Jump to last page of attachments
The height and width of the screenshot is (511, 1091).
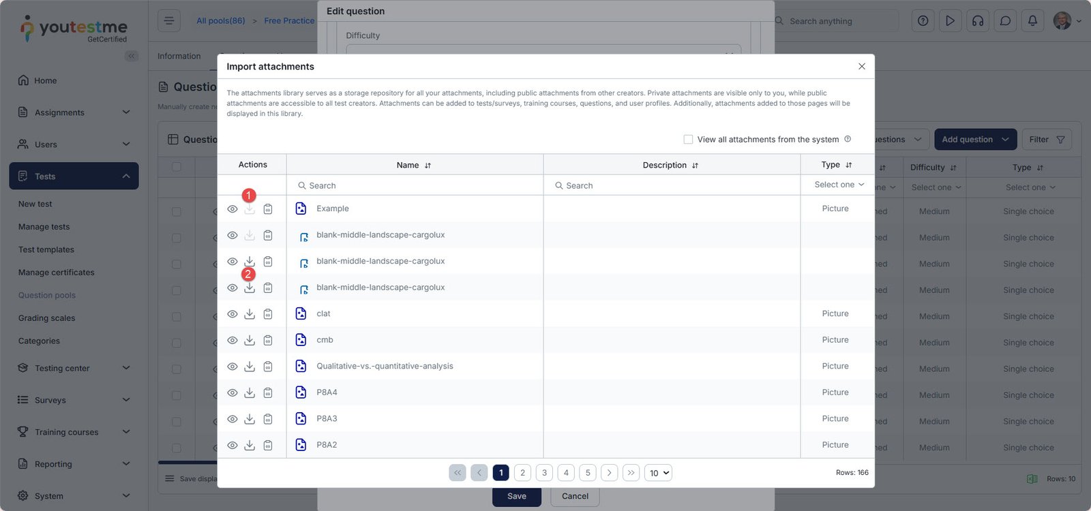coord(631,473)
